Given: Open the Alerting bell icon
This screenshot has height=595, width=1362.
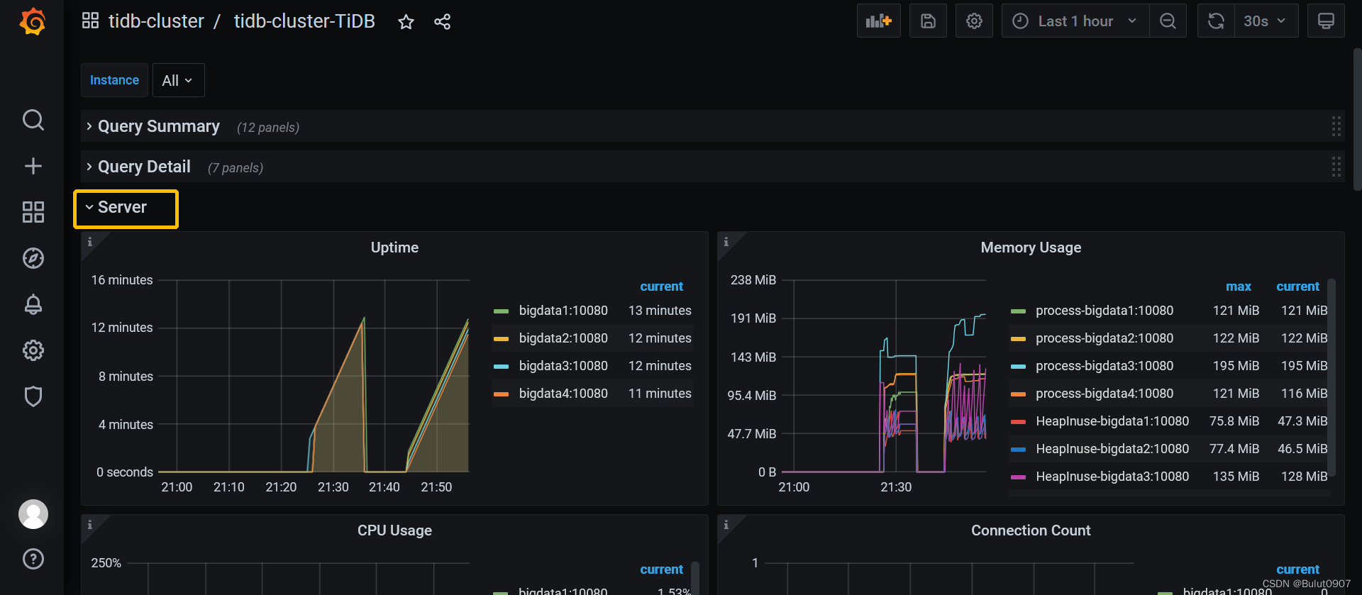Looking at the screenshot, I should click(x=33, y=304).
